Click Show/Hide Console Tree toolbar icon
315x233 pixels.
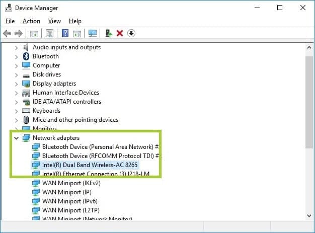[34, 33]
